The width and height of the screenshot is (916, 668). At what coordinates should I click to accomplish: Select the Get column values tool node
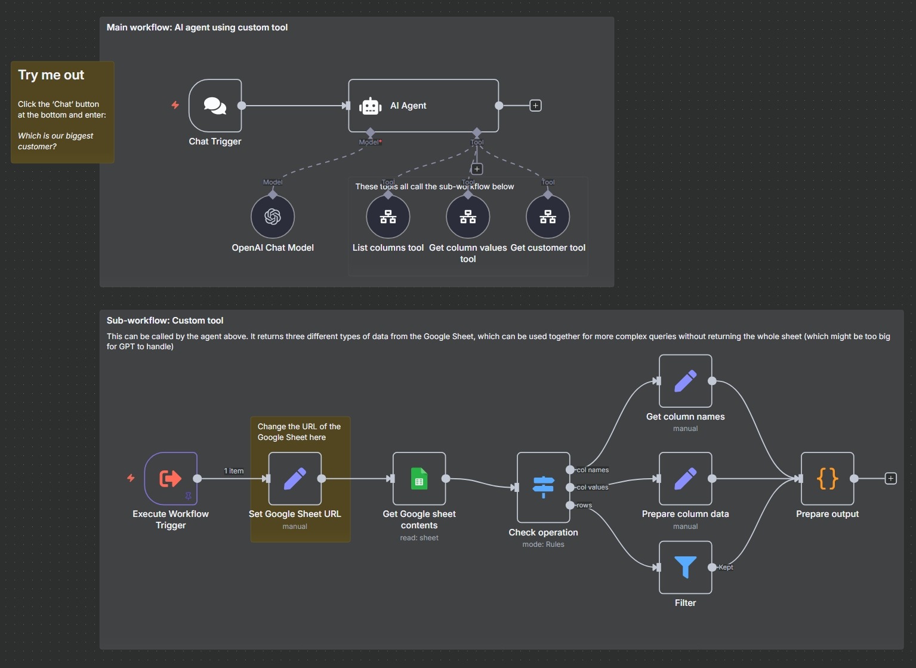[x=468, y=217]
